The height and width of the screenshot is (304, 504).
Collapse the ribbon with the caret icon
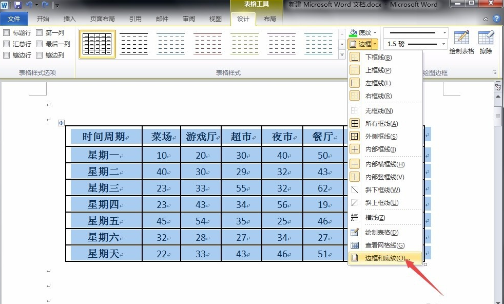486,19
